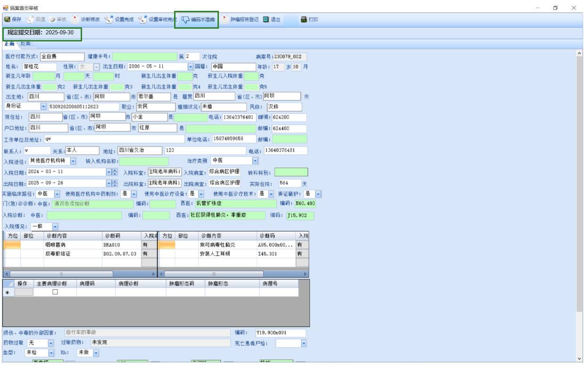Click the 西医 admission diagnosis 社区获得性肺炎 field
Image resolution: width=585 pixels, height=365 pixels.
[227, 215]
